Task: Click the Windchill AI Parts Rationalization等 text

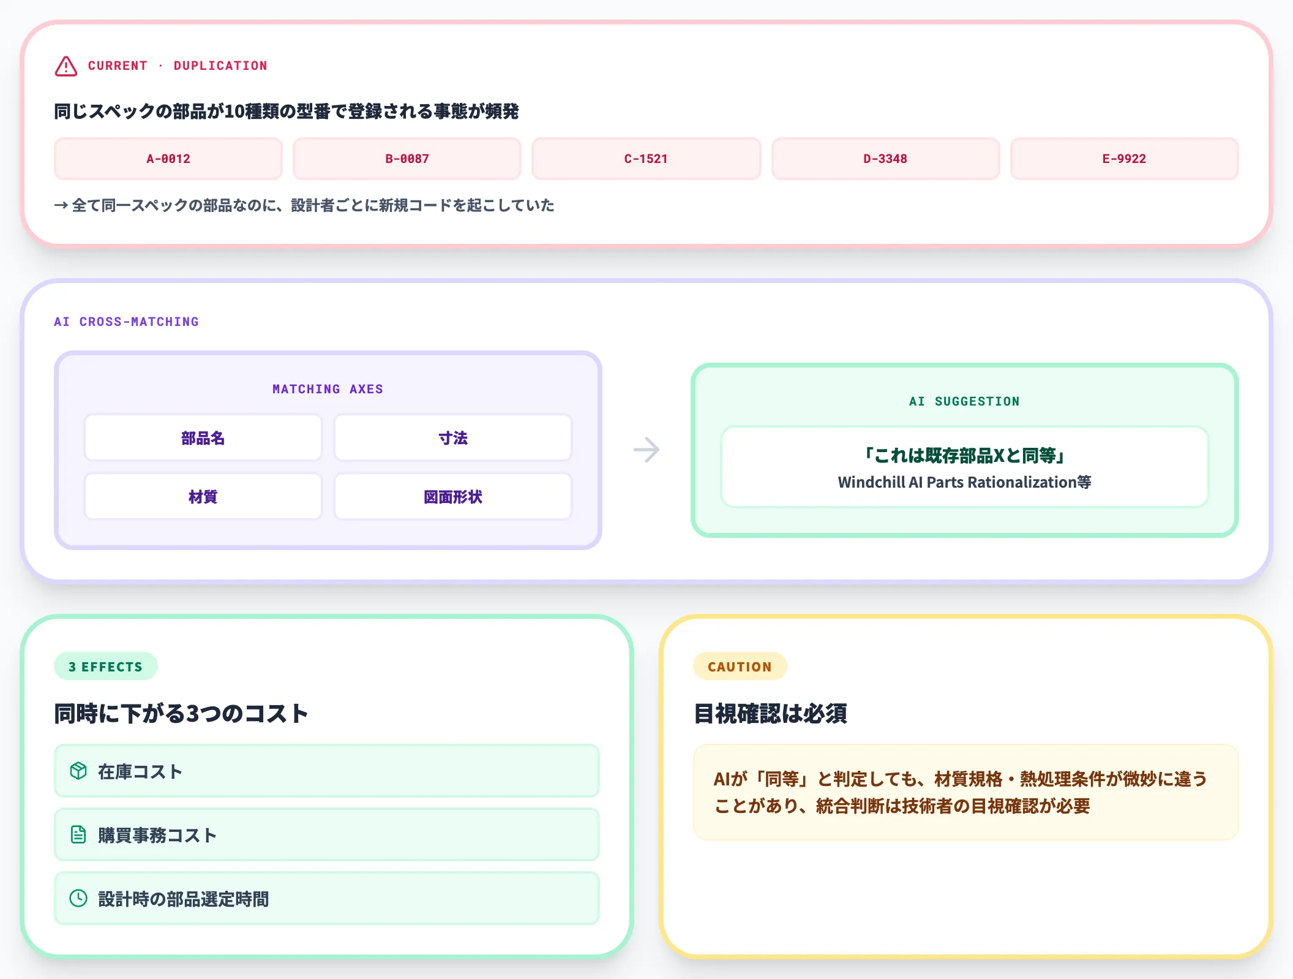Action: [965, 482]
